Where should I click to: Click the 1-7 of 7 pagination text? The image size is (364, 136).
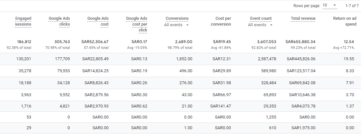pos(351,6)
